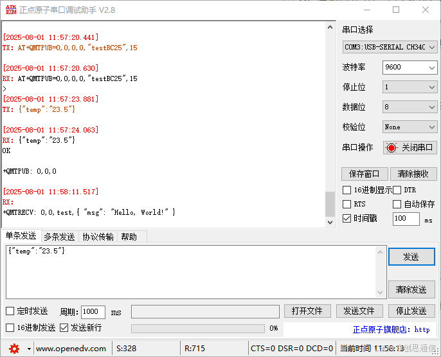The image size is (441, 357).
Task: Switch to the 多条发送 tab
Action: coord(60,237)
